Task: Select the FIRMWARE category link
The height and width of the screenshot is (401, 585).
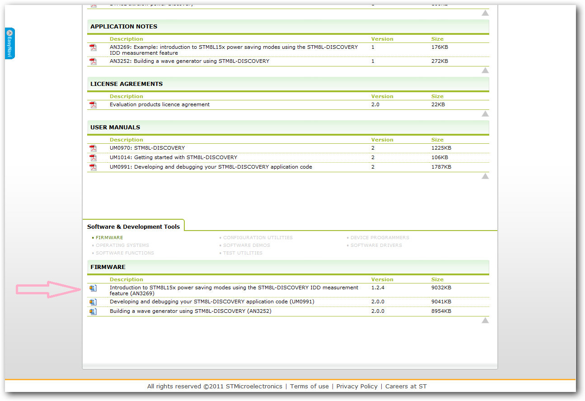Action: [109, 237]
